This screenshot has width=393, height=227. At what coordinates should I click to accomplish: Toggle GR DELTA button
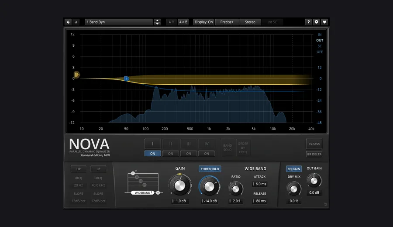point(314,154)
